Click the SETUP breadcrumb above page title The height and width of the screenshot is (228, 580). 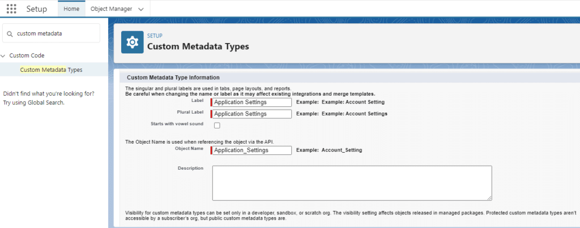pos(155,36)
